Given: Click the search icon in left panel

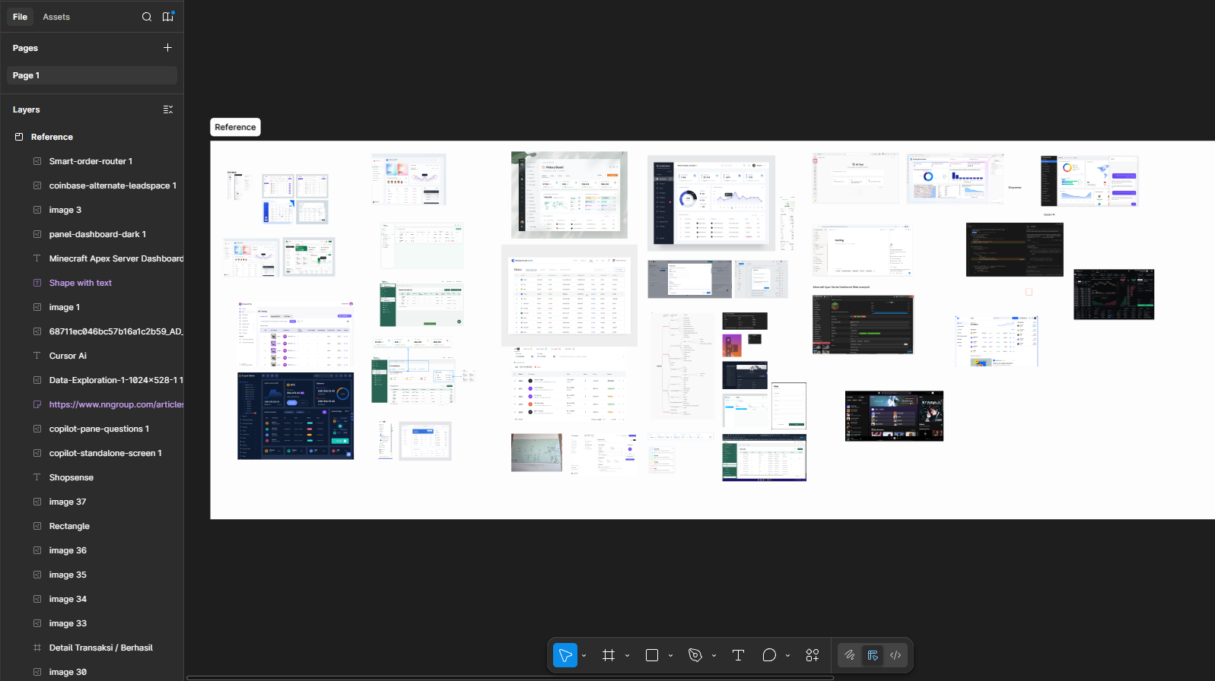Looking at the screenshot, I should click(x=147, y=17).
